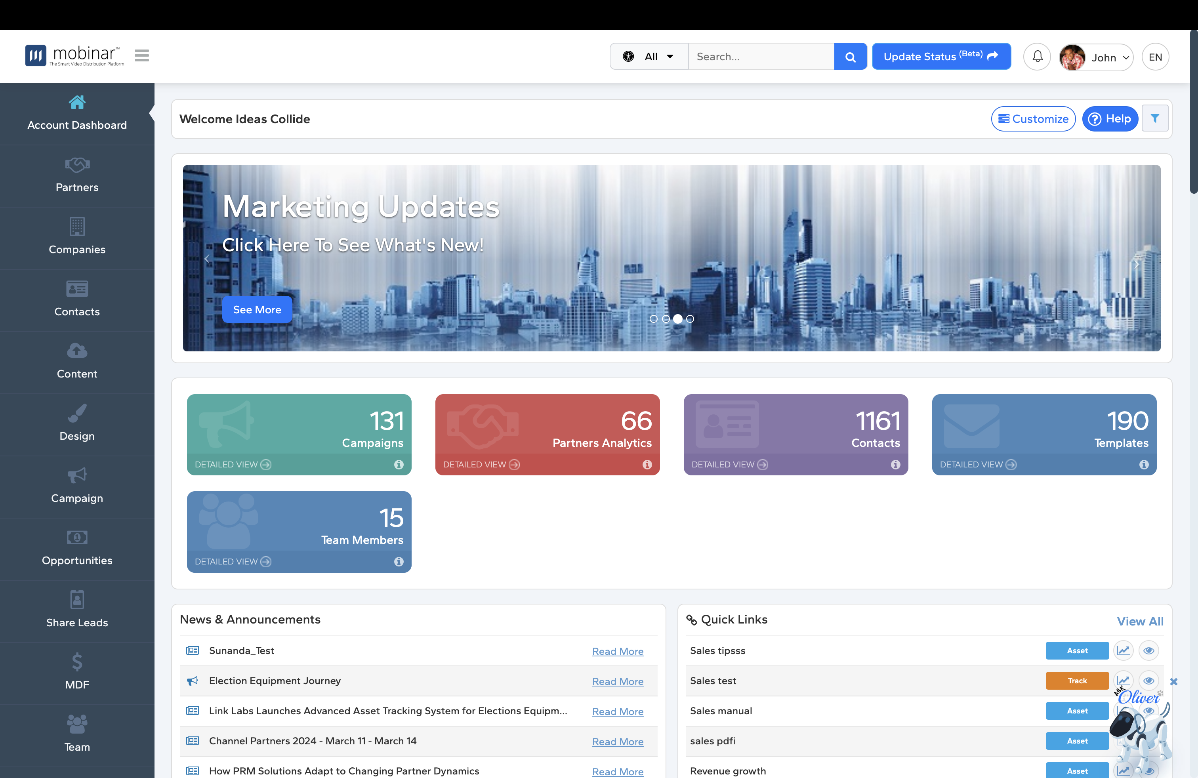Toggle eye preview for Sales test
1198x778 pixels.
click(x=1148, y=681)
